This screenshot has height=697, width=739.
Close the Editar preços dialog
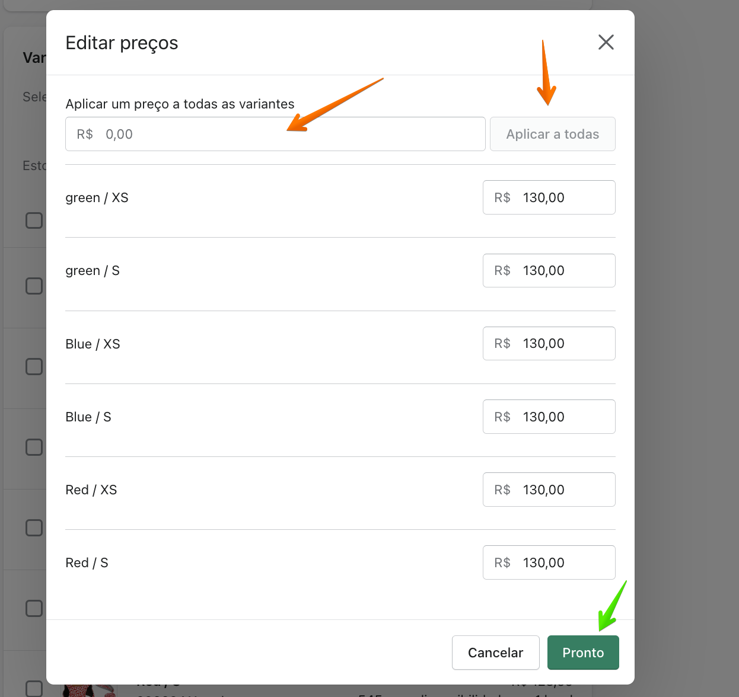tap(606, 42)
